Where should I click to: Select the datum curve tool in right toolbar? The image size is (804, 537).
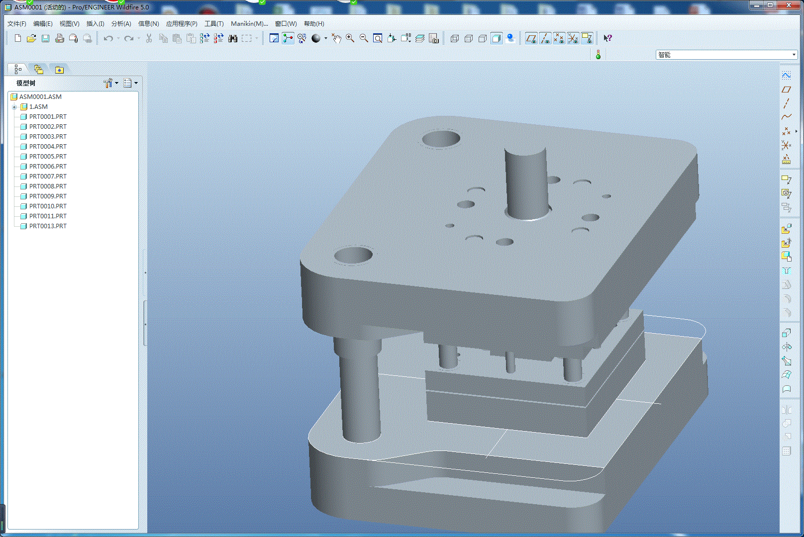[x=786, y=117]
